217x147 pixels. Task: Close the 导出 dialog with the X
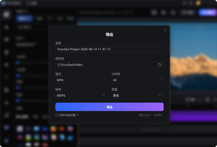(165, 30)
